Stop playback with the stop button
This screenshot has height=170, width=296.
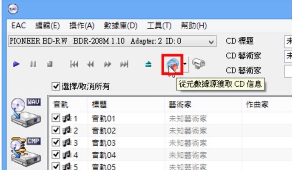click(50, 64)
